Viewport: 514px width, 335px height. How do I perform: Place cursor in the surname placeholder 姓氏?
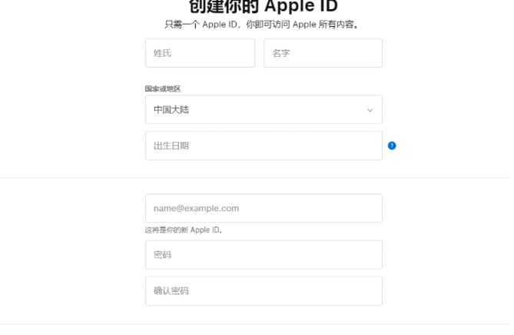click(200, 53)
